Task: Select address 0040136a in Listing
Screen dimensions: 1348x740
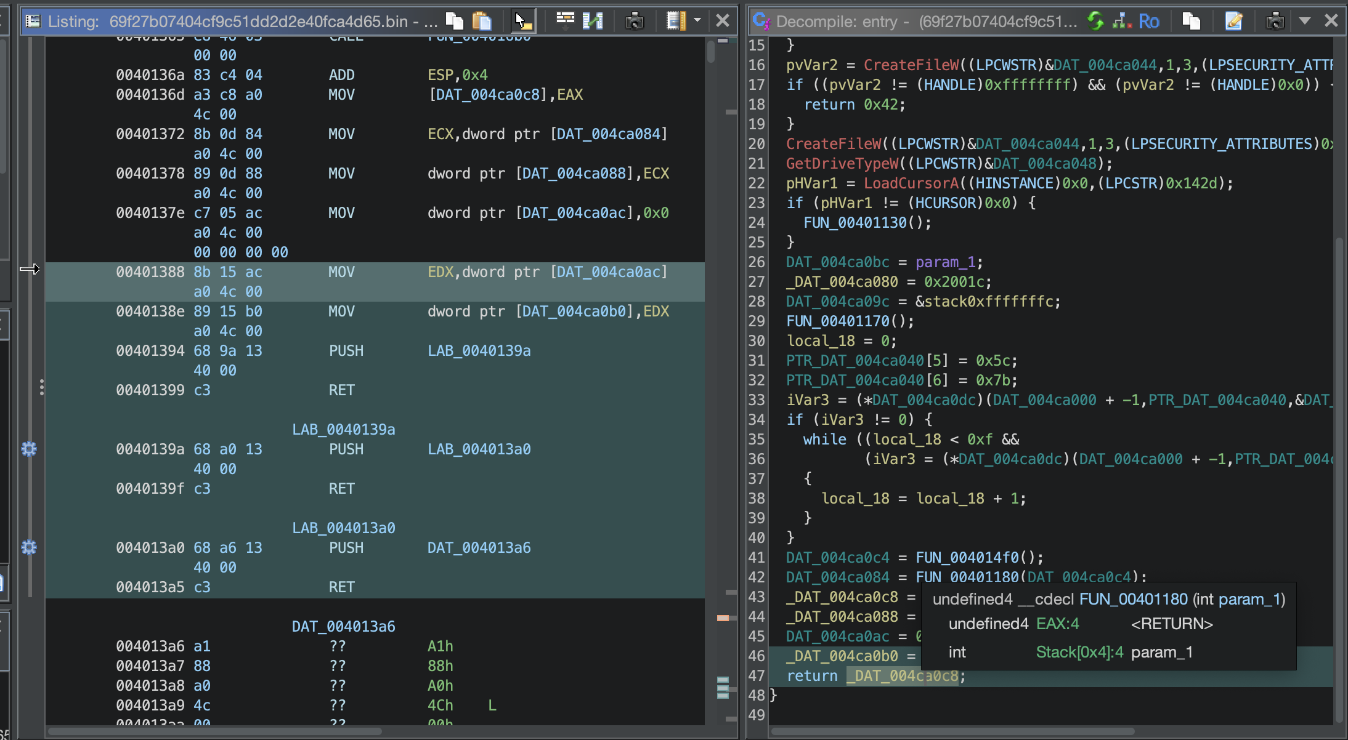Action: pos(150,74)
